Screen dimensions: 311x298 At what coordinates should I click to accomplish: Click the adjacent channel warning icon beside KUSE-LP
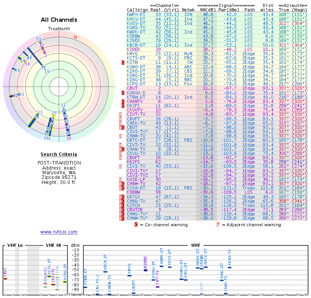pyautogui.click(x=121, y=179)
